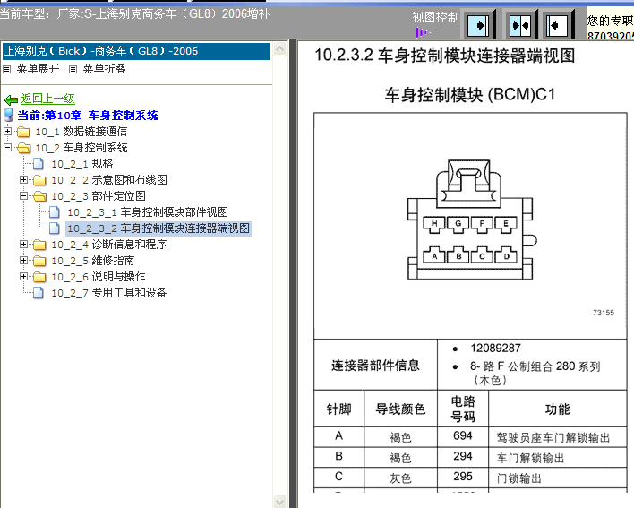Click the 10_2 车身控制系统 open folder icon
This screenshot has height=508, width=634.
point(23,148)
